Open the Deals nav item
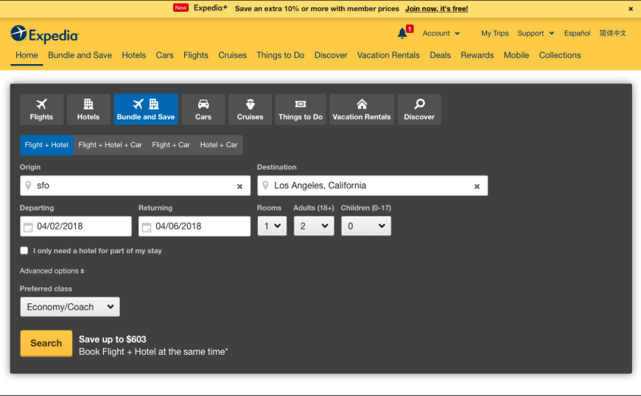The width and height of the screenshot is (641, 396). [x=441, y=55]
